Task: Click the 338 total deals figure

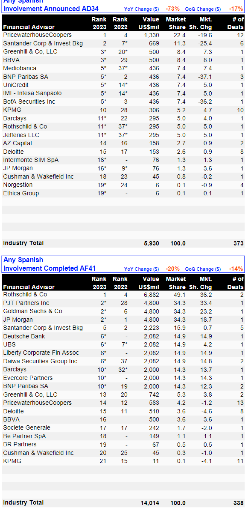Action: pyautogui.click(x=239, y=503)
